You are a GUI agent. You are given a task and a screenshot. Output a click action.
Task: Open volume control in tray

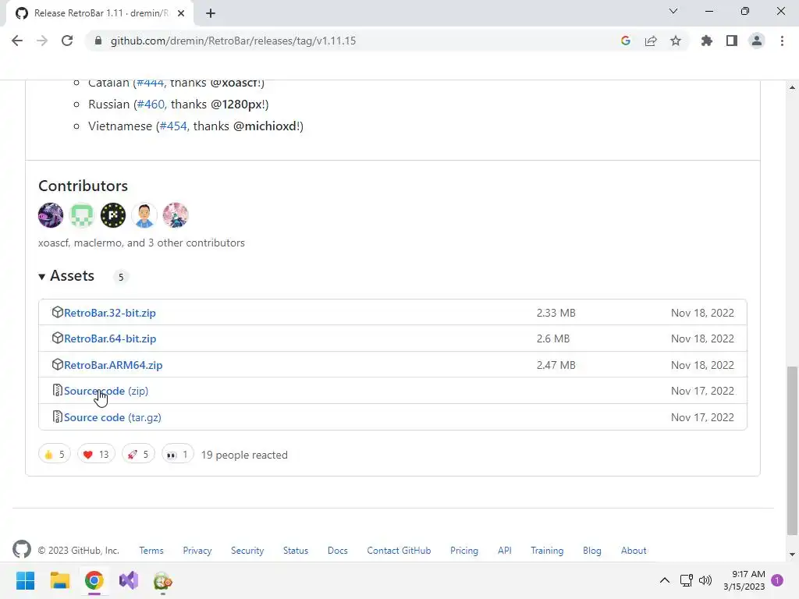(705, 580)
